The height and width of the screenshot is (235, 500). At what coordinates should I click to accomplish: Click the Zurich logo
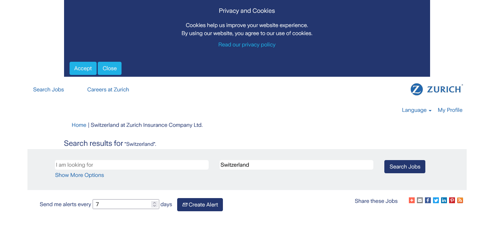tap(437, 90)
